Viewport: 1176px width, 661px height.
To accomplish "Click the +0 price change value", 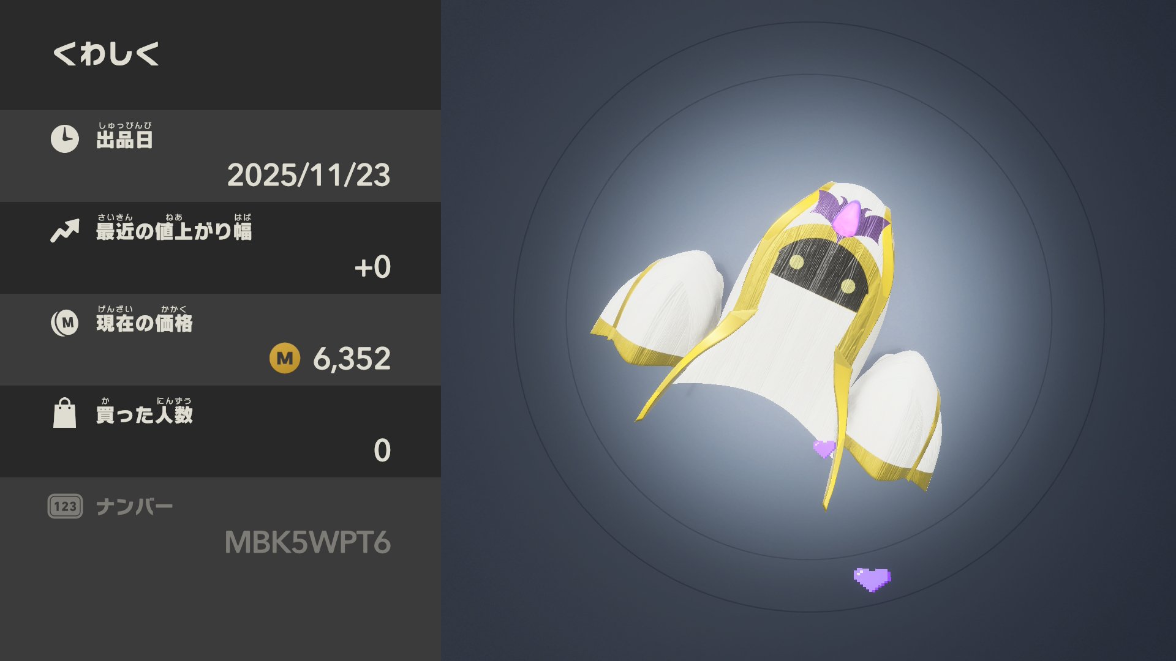I will coord(372,267).
